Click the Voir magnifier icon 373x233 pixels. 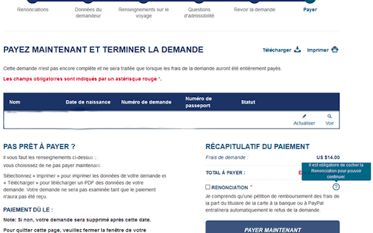(329, 116)
